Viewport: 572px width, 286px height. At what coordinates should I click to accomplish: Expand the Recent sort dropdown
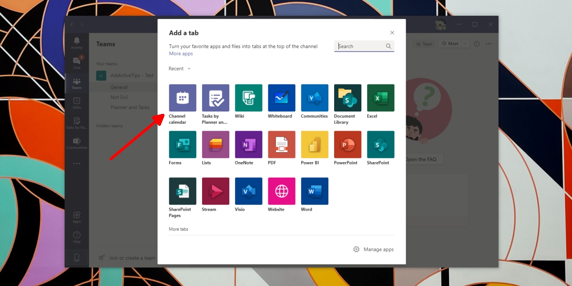(180, 69)
